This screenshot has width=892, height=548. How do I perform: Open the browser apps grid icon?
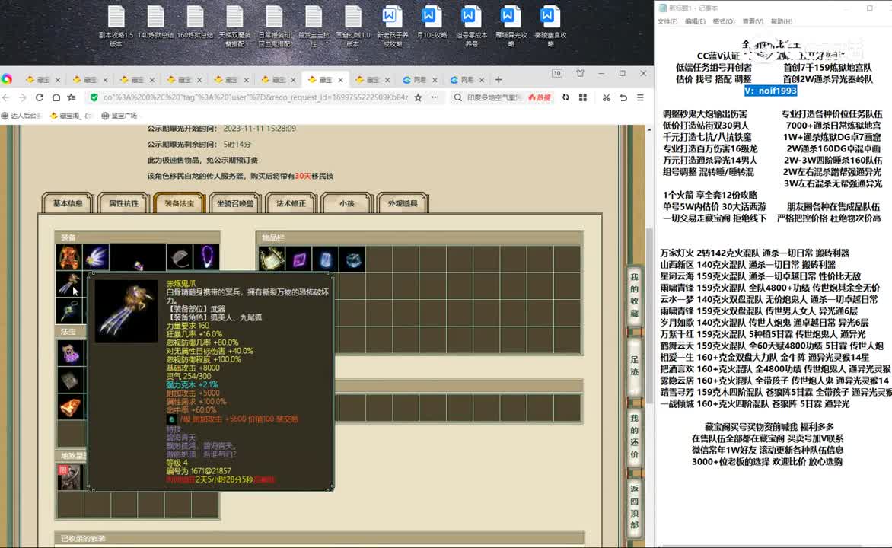pos(583,98)
